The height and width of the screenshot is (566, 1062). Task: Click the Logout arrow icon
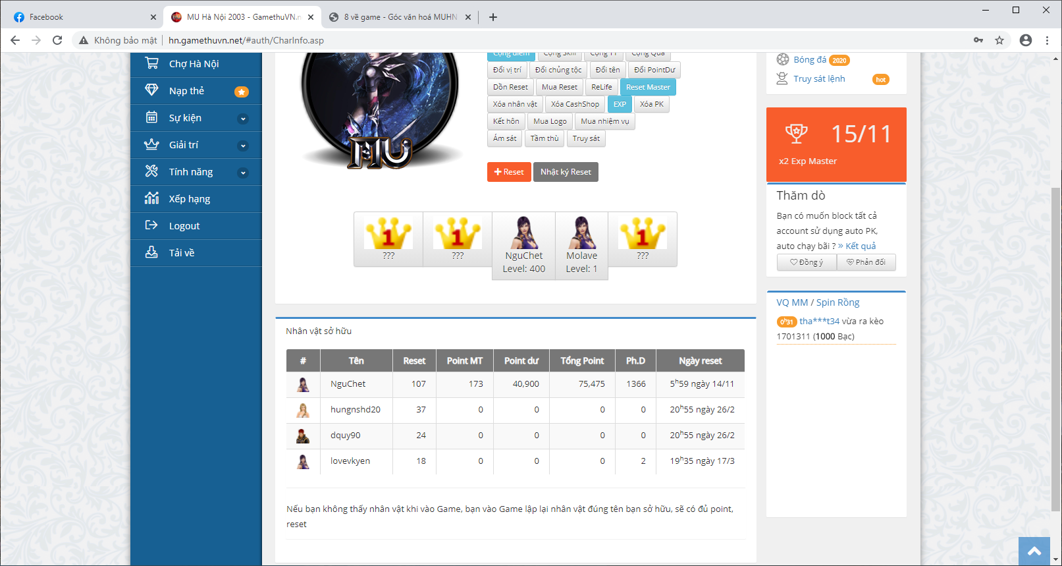151,225
